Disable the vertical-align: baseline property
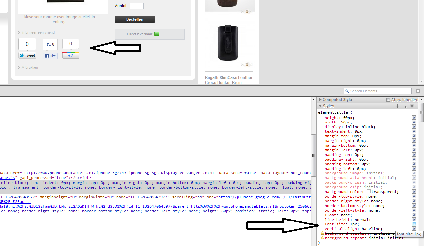 point(414,229)
